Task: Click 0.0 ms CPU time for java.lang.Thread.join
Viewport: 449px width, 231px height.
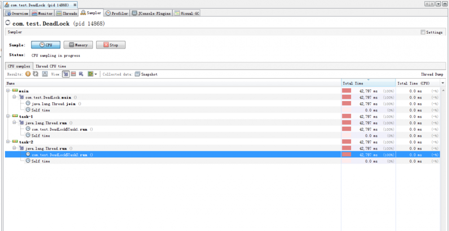Action: coord(416,104)
